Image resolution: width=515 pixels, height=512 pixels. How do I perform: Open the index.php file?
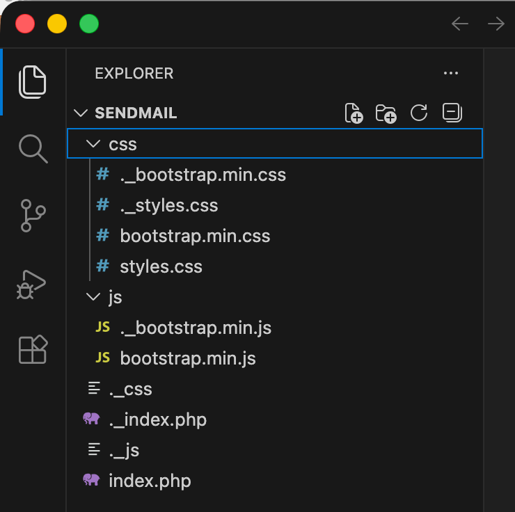pyautogui.click(x=150, y=481)
